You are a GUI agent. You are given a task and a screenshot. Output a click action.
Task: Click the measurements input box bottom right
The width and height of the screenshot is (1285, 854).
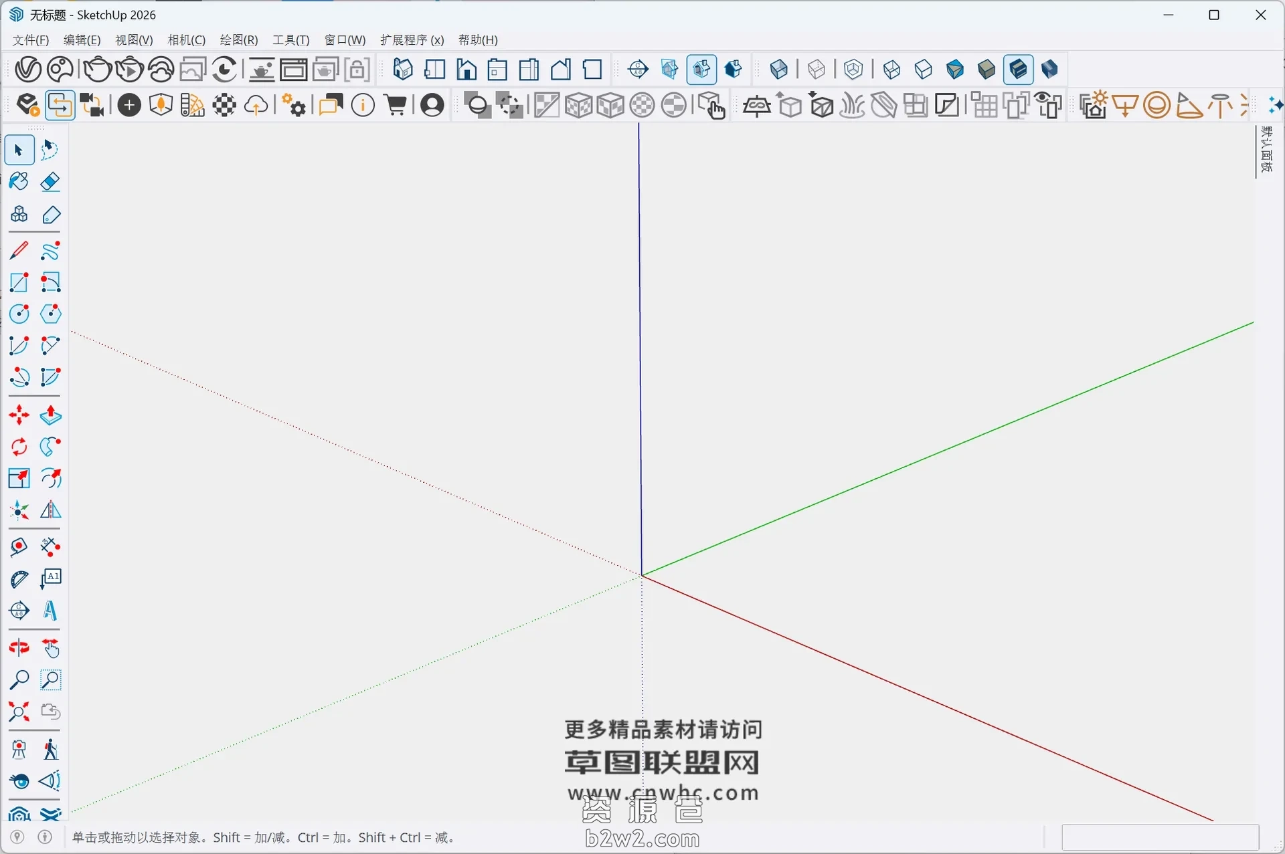pos(1161,837)
